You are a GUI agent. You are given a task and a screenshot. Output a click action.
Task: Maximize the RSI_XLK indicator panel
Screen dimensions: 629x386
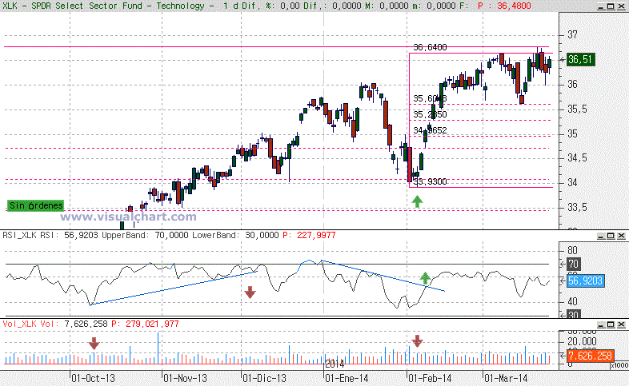coord(611,236)
